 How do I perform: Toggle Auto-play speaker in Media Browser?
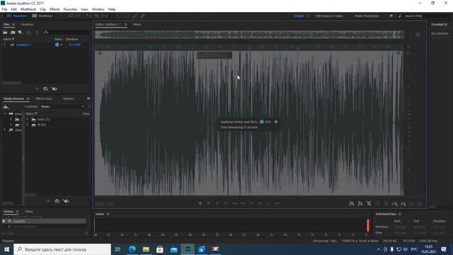point(66,201)
